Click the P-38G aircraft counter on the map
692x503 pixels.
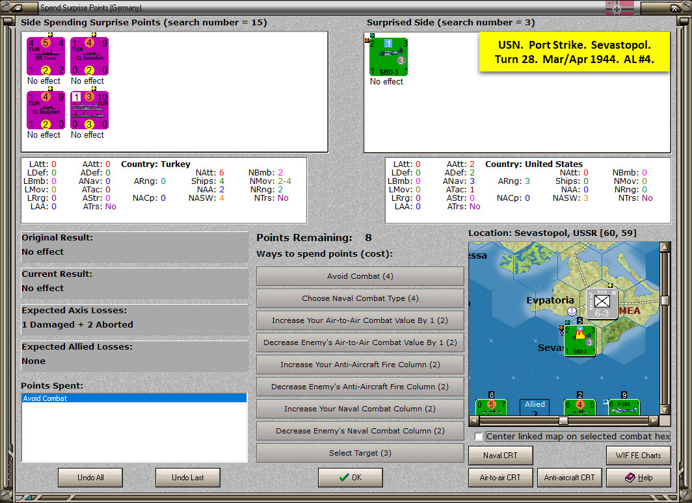click(624, 406)
